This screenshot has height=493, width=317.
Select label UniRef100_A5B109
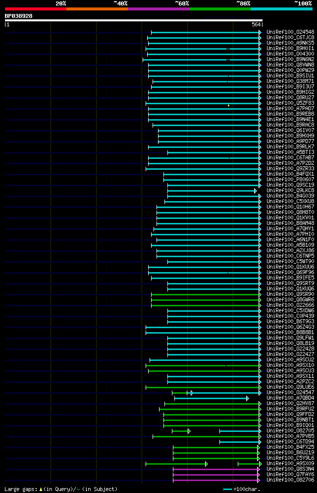click(x=290, y=245)
